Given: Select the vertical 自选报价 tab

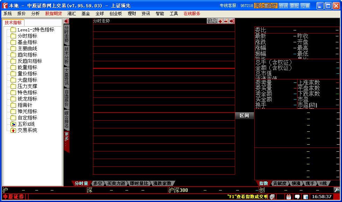Looking at the screenshot, I should 66,98.
